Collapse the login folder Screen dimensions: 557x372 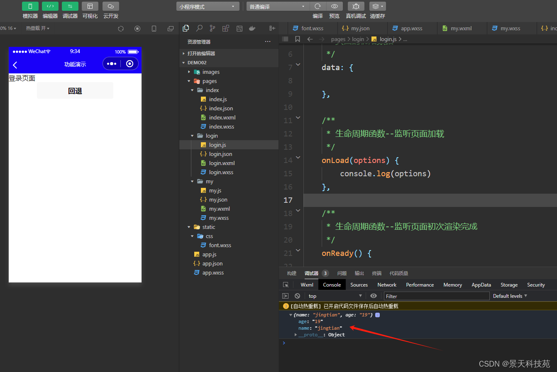point(229,136)
